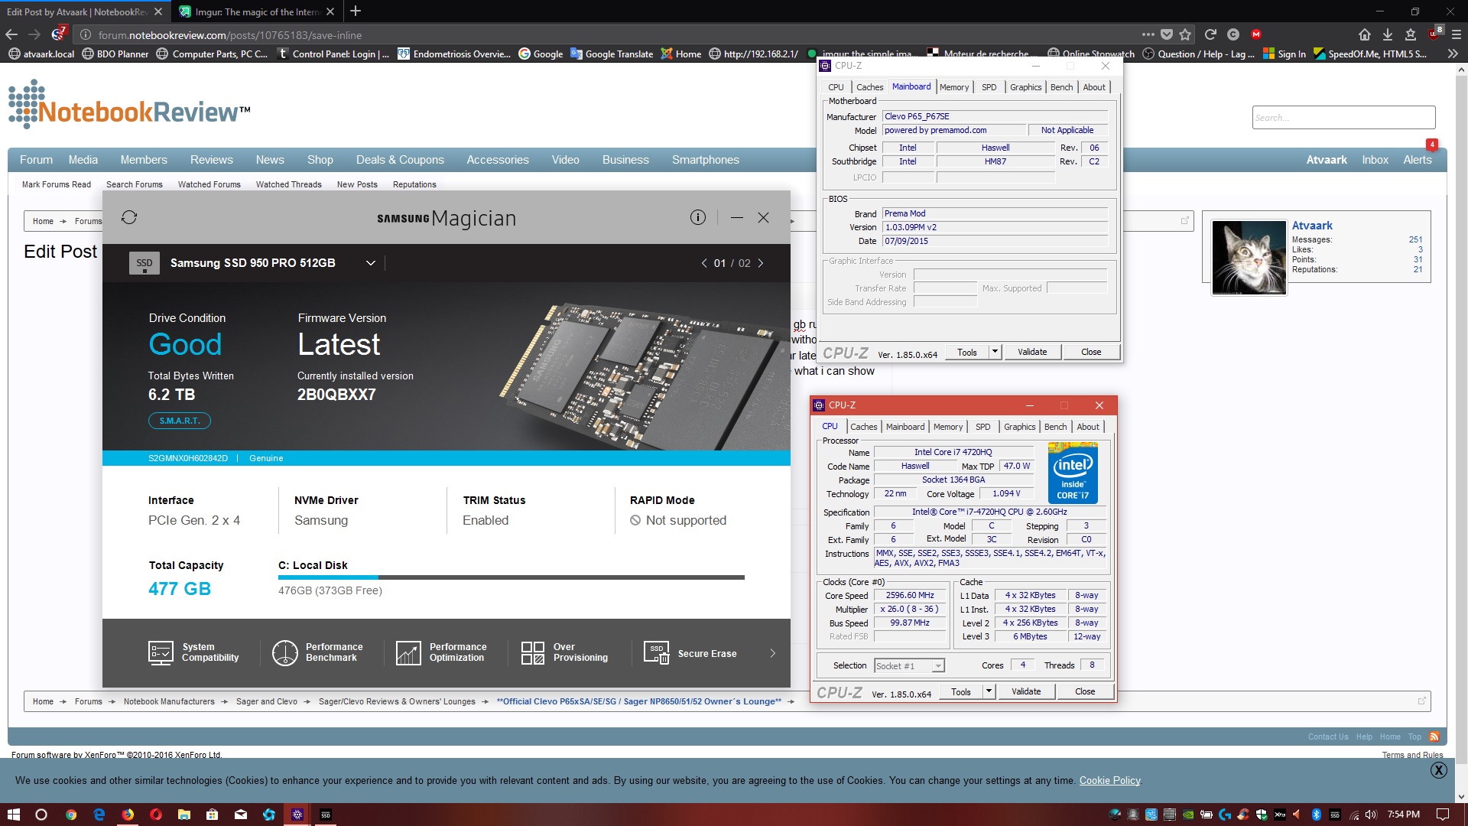1468x826 pixels.
Task: Open Mainboard tab in lower CPU-Z window
Action: pos(905,427)
